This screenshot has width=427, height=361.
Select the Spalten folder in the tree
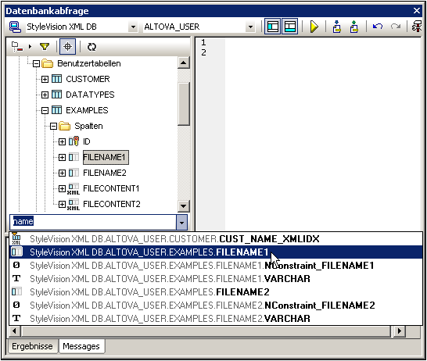point(88,126)
